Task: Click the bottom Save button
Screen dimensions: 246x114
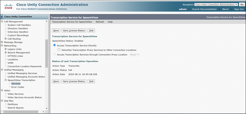Action: [x=56, y=81]
